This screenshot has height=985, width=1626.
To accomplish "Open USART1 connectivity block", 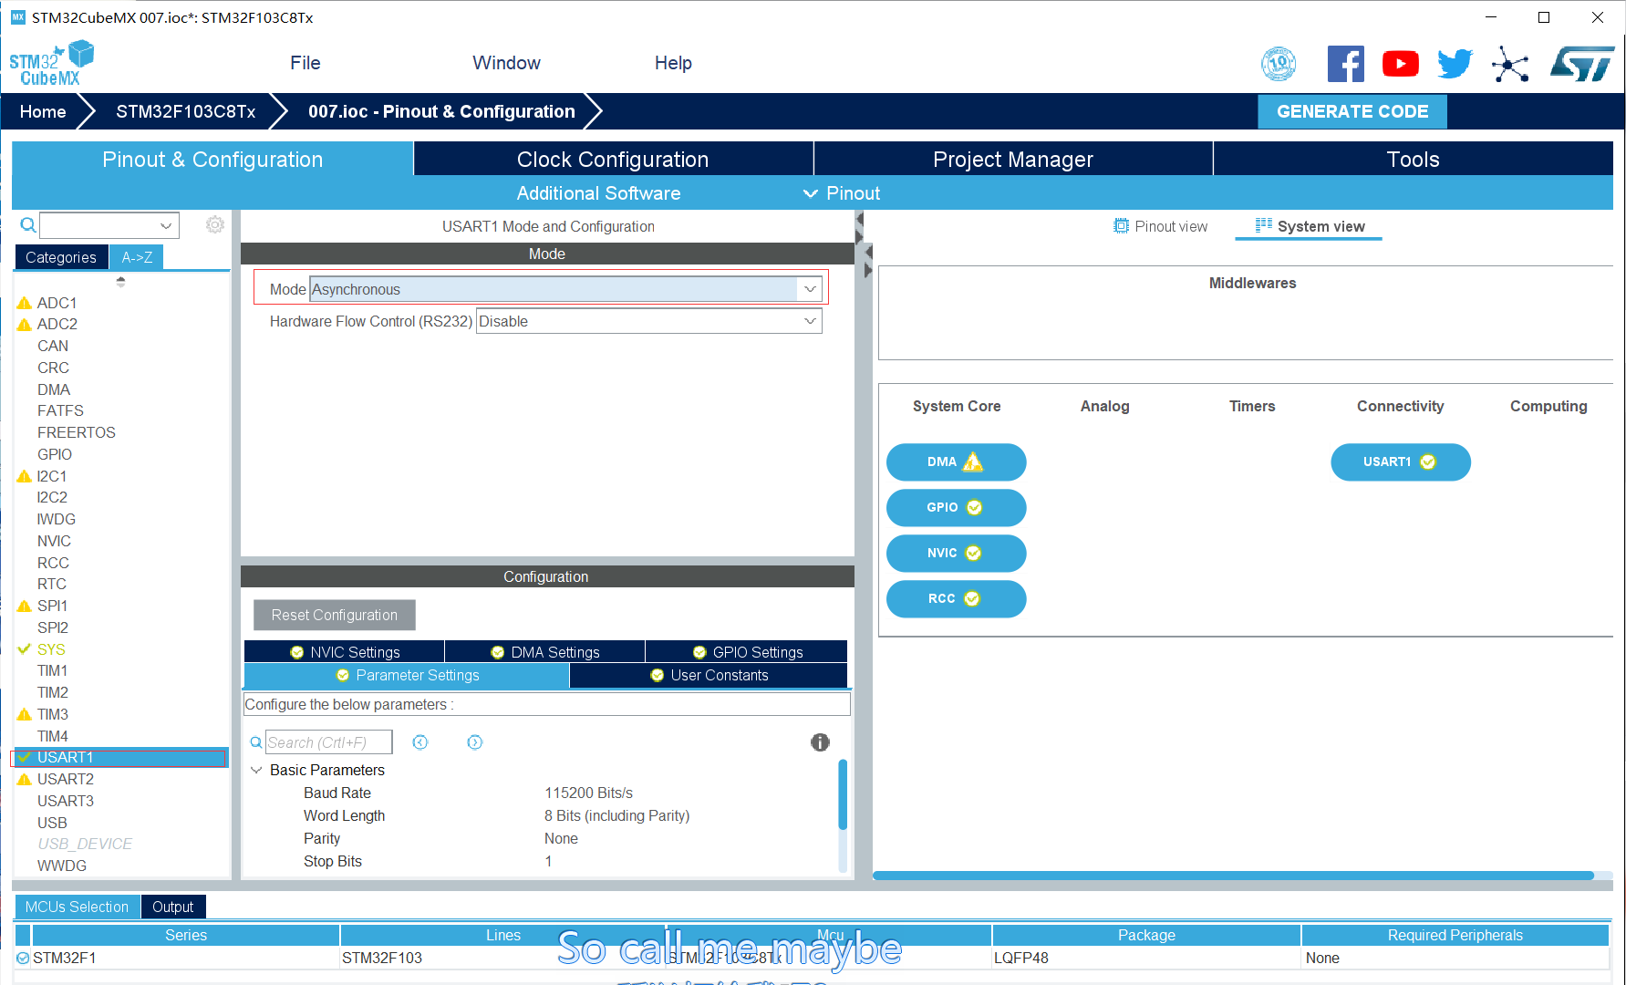I will click(1401, 462).
